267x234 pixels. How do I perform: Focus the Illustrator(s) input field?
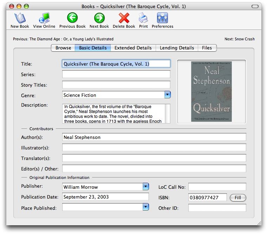(154, 147)
